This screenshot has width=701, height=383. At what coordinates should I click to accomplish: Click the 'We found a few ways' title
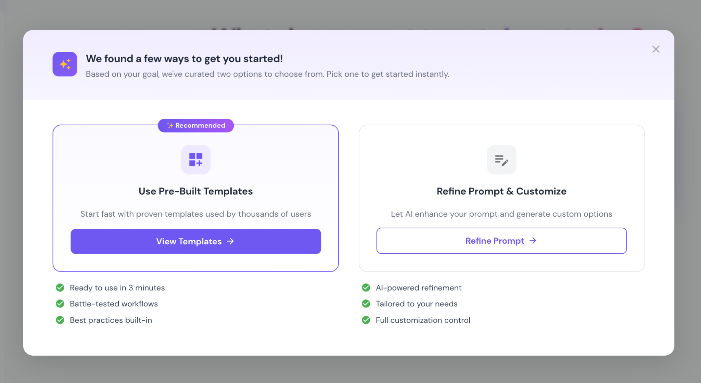click(x=184, y=59)
